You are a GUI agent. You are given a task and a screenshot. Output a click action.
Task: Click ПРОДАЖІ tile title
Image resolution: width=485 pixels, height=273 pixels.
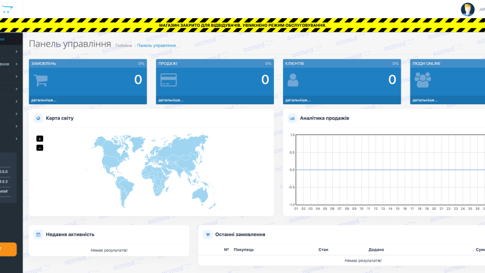tap(168, 64)
